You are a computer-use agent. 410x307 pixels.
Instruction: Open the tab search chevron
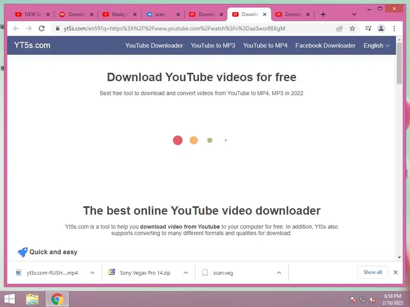click(x=354, y=14)
